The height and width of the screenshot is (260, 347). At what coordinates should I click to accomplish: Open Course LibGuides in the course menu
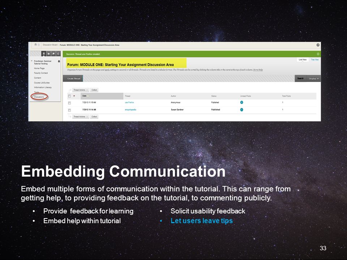[x=42, y=83]
